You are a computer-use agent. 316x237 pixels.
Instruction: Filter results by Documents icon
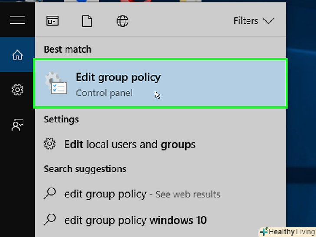coord(87,21)
